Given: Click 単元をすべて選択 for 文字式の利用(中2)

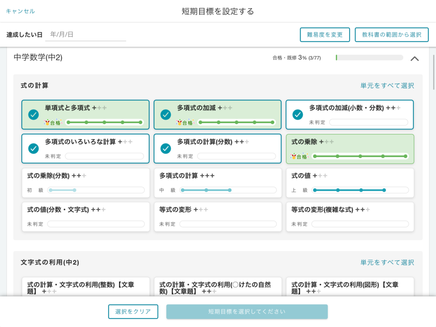Looking at the screenshot, I should click(x=387, y=262).
